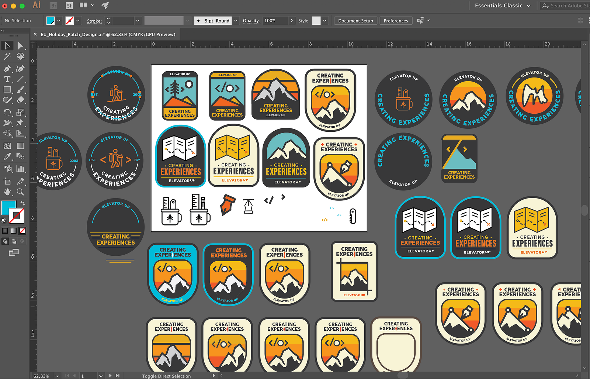Click the control bar stroke swatch
This screenshot has width=590, height=379.
pos(69,21)
